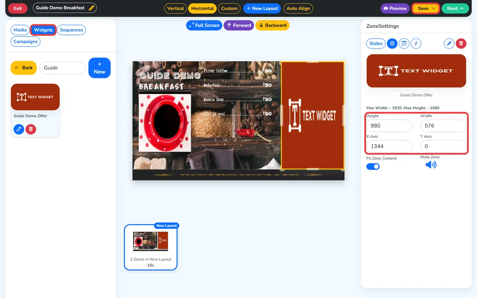Image resolution: width=477 pixels, height=298 pixels.
Task: Delete the Guide Demo Offer widget card
Action: coord(31,129)
